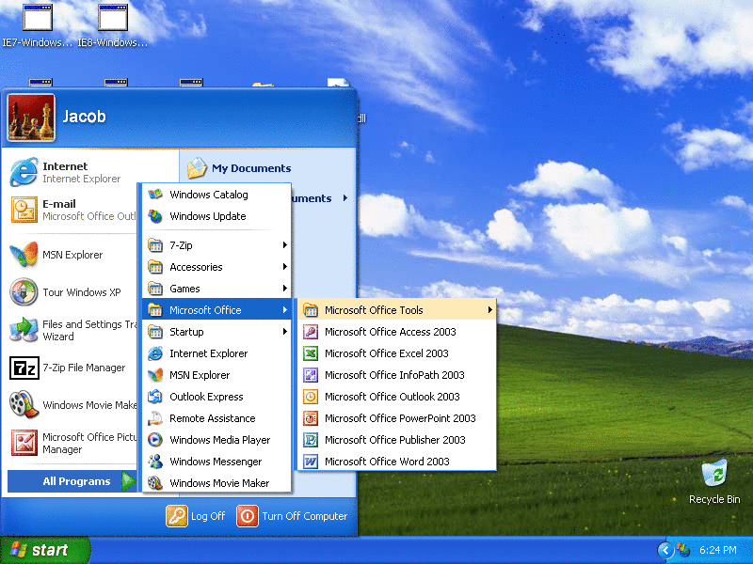Click the Internet Explorer icon in All Programs list
The image size is (753, 564).
(155, 353)
